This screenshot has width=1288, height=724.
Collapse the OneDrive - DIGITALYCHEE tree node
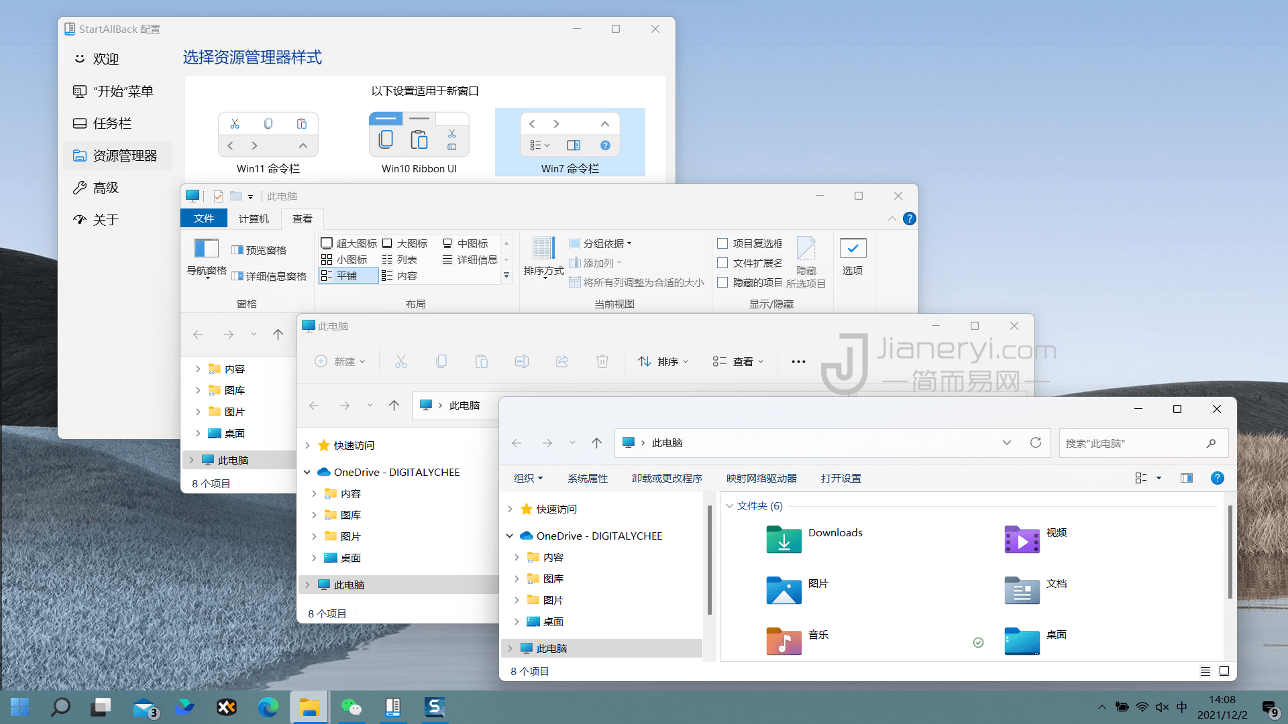coord(509,535)
